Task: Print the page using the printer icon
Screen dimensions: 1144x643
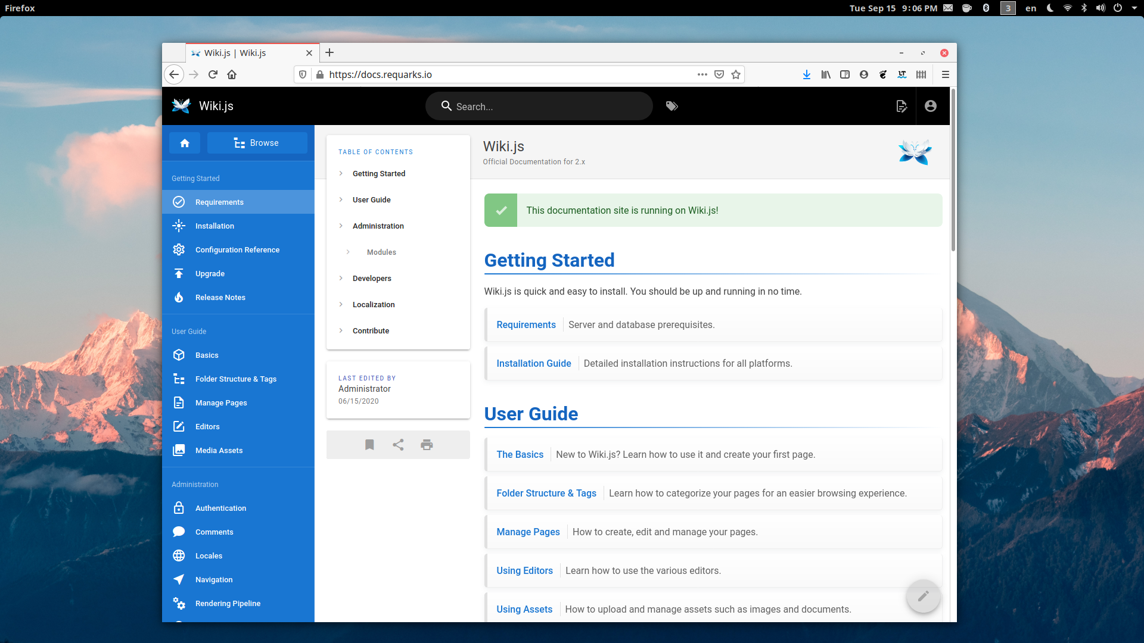Action: 427,445
